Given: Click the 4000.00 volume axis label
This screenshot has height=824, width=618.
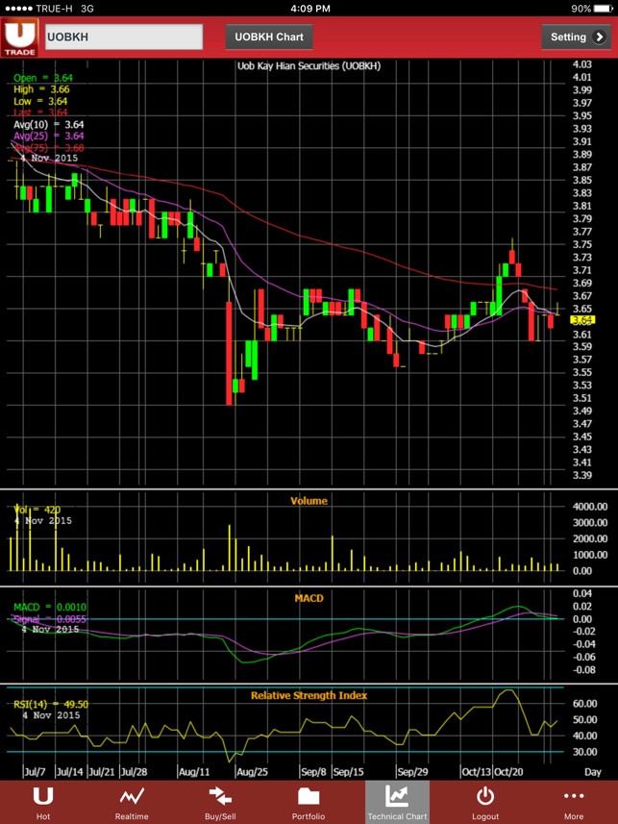Looking at the screenshot, I should click(x=590, y=507).
